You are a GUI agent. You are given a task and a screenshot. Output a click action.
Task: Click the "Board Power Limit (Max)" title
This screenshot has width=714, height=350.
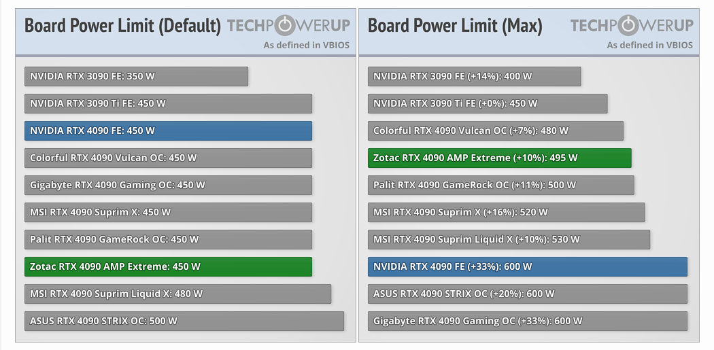click(455, 26)
